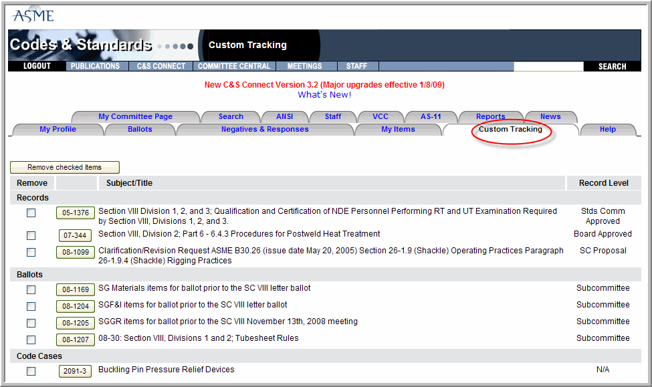
Task: Click the Record Level column header
Action: click(x=604, y=183)
